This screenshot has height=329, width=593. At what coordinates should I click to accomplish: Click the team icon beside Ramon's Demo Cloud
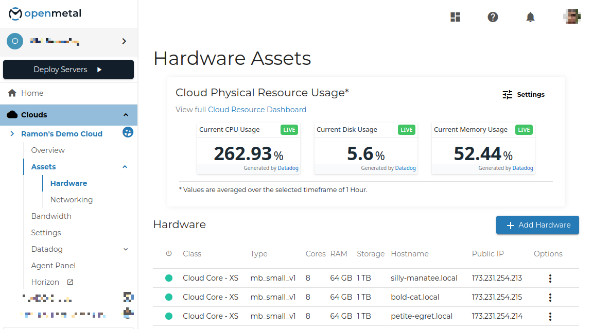[128, 133]
